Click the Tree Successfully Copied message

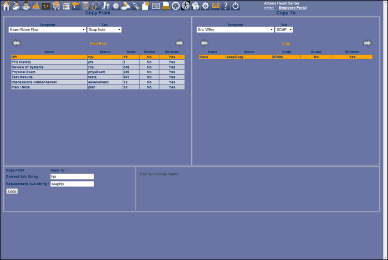[159, 174]
